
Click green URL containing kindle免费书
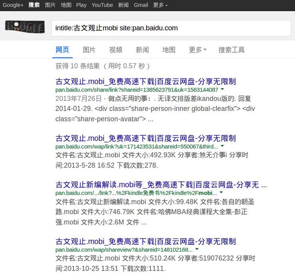point(136,193)
